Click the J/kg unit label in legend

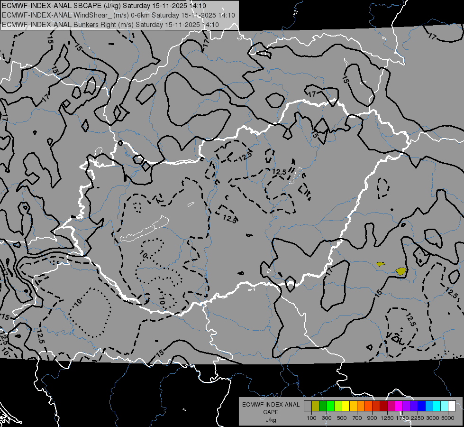pyautogui.click(x=271, y=420)
